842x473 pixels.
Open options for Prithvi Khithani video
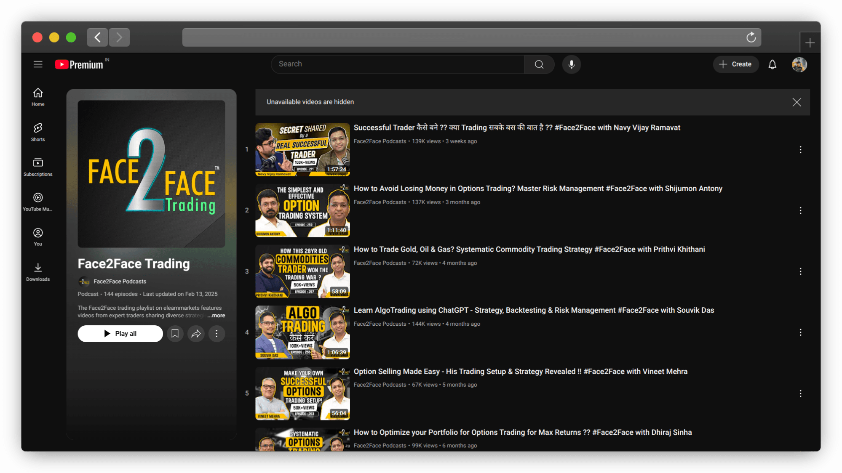(800, 271)
